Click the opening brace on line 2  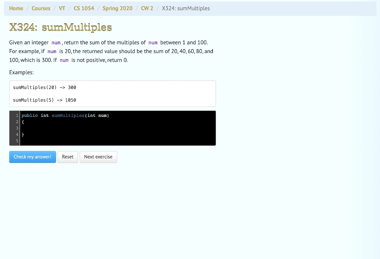tap(23, 122)
